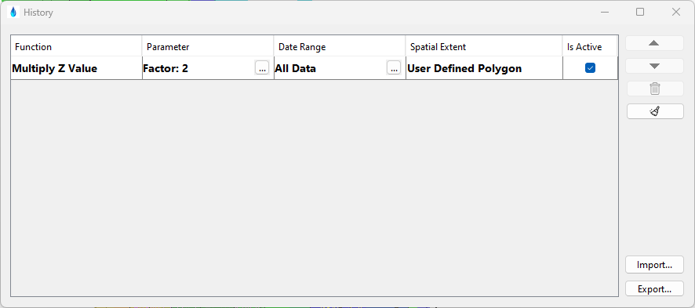695x308 pixels.
Task: Open Date Range ellipsis for All Data
Action: point(394,67)
